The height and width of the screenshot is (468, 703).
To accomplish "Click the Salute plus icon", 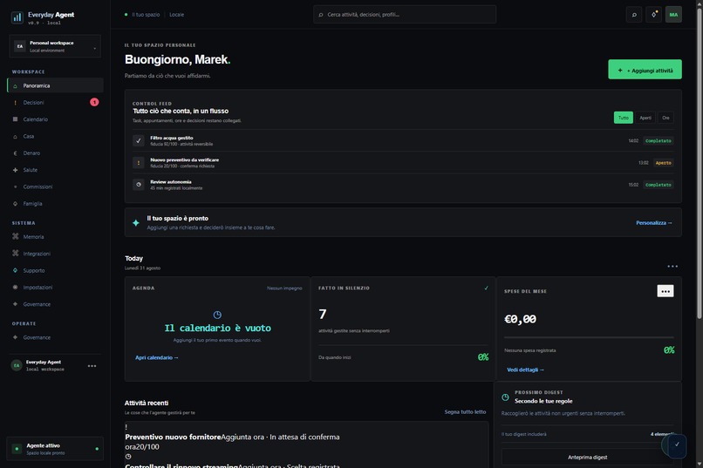I will click(x=15, y=170).
